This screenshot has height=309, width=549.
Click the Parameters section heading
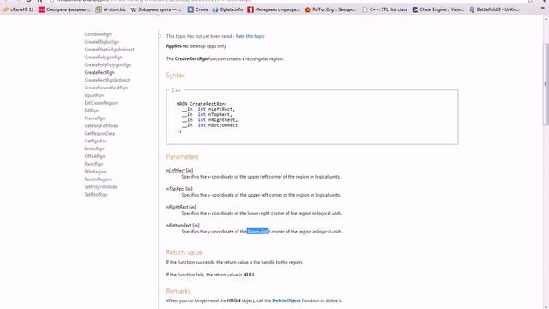182,156
